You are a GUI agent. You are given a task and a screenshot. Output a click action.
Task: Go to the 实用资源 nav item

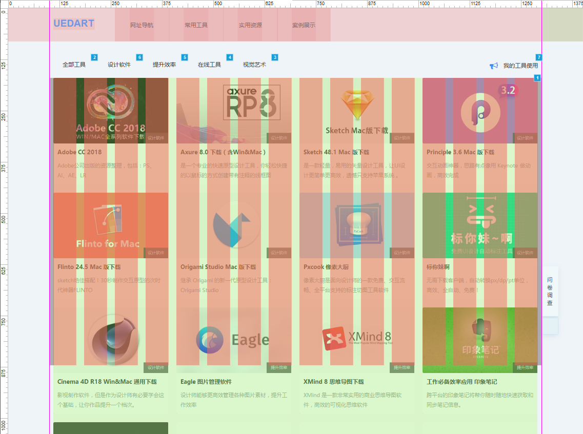(250, 25)
